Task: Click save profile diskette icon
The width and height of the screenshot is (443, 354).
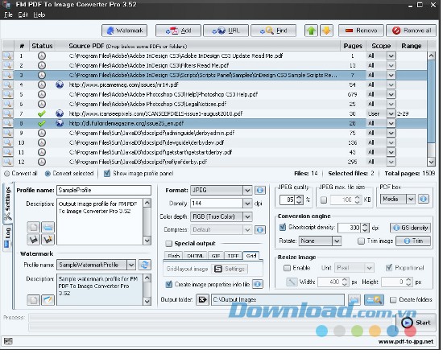Action: 34,241
